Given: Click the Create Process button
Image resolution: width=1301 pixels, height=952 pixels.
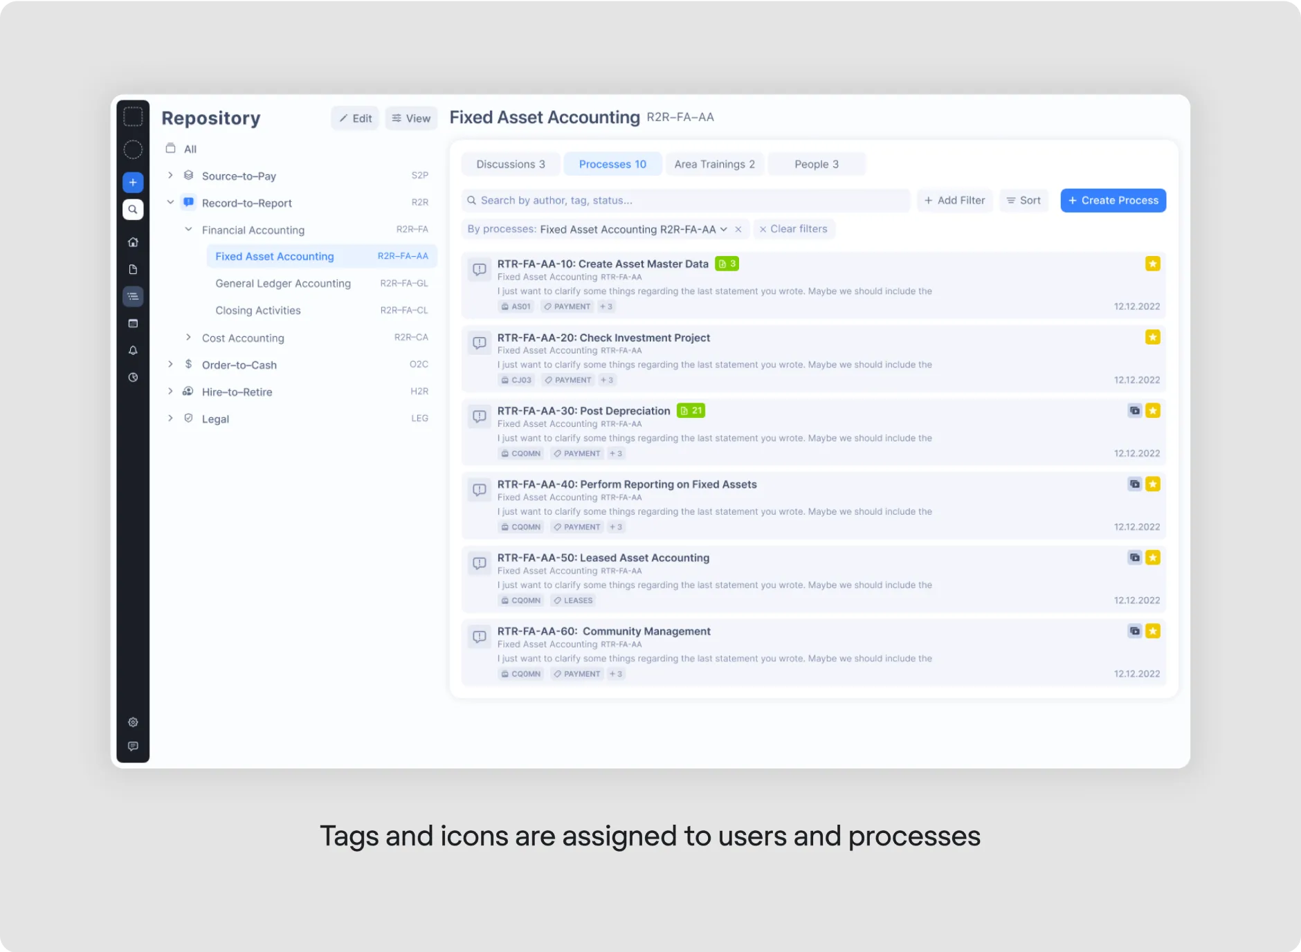Looking at the screenshot, I should (x=1113, y=200).
